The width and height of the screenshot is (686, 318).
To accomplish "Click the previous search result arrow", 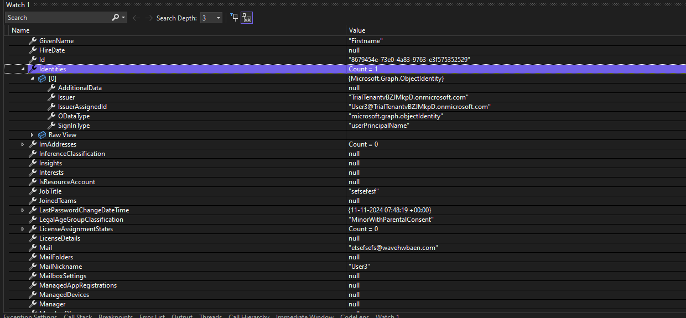I will [x=136, y=18].
